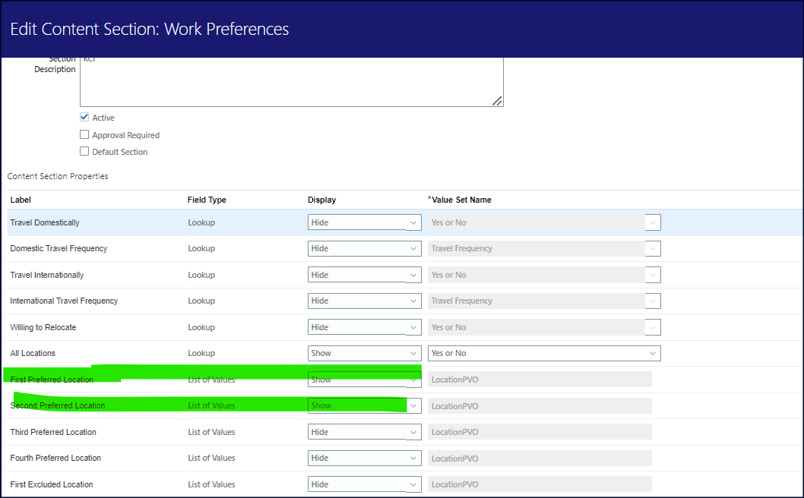
Task: Click the textarea resize handle
Action: (x=497, y=100)
